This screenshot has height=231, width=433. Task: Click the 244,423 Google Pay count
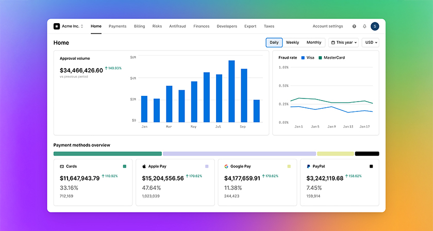pyautogui.click(x=231, y=196)
